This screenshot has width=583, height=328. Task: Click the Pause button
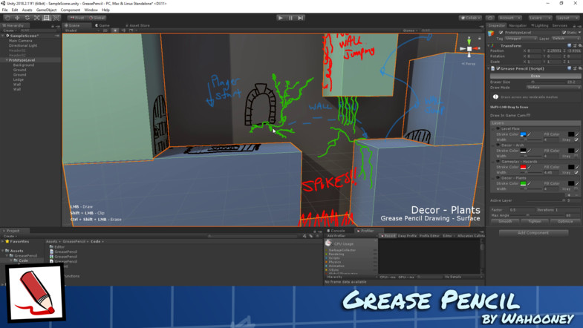tap(290, 18)
